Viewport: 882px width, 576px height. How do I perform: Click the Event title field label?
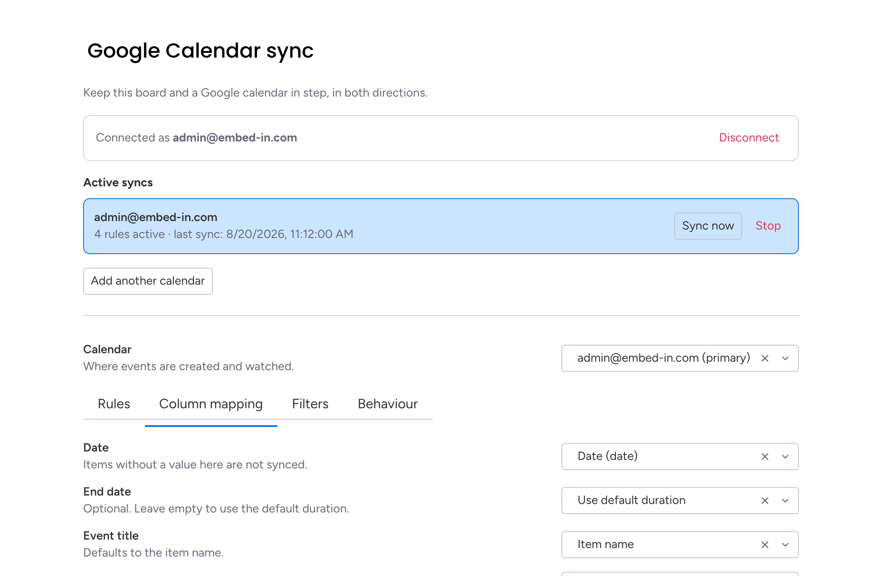click(x=111, y=536)
